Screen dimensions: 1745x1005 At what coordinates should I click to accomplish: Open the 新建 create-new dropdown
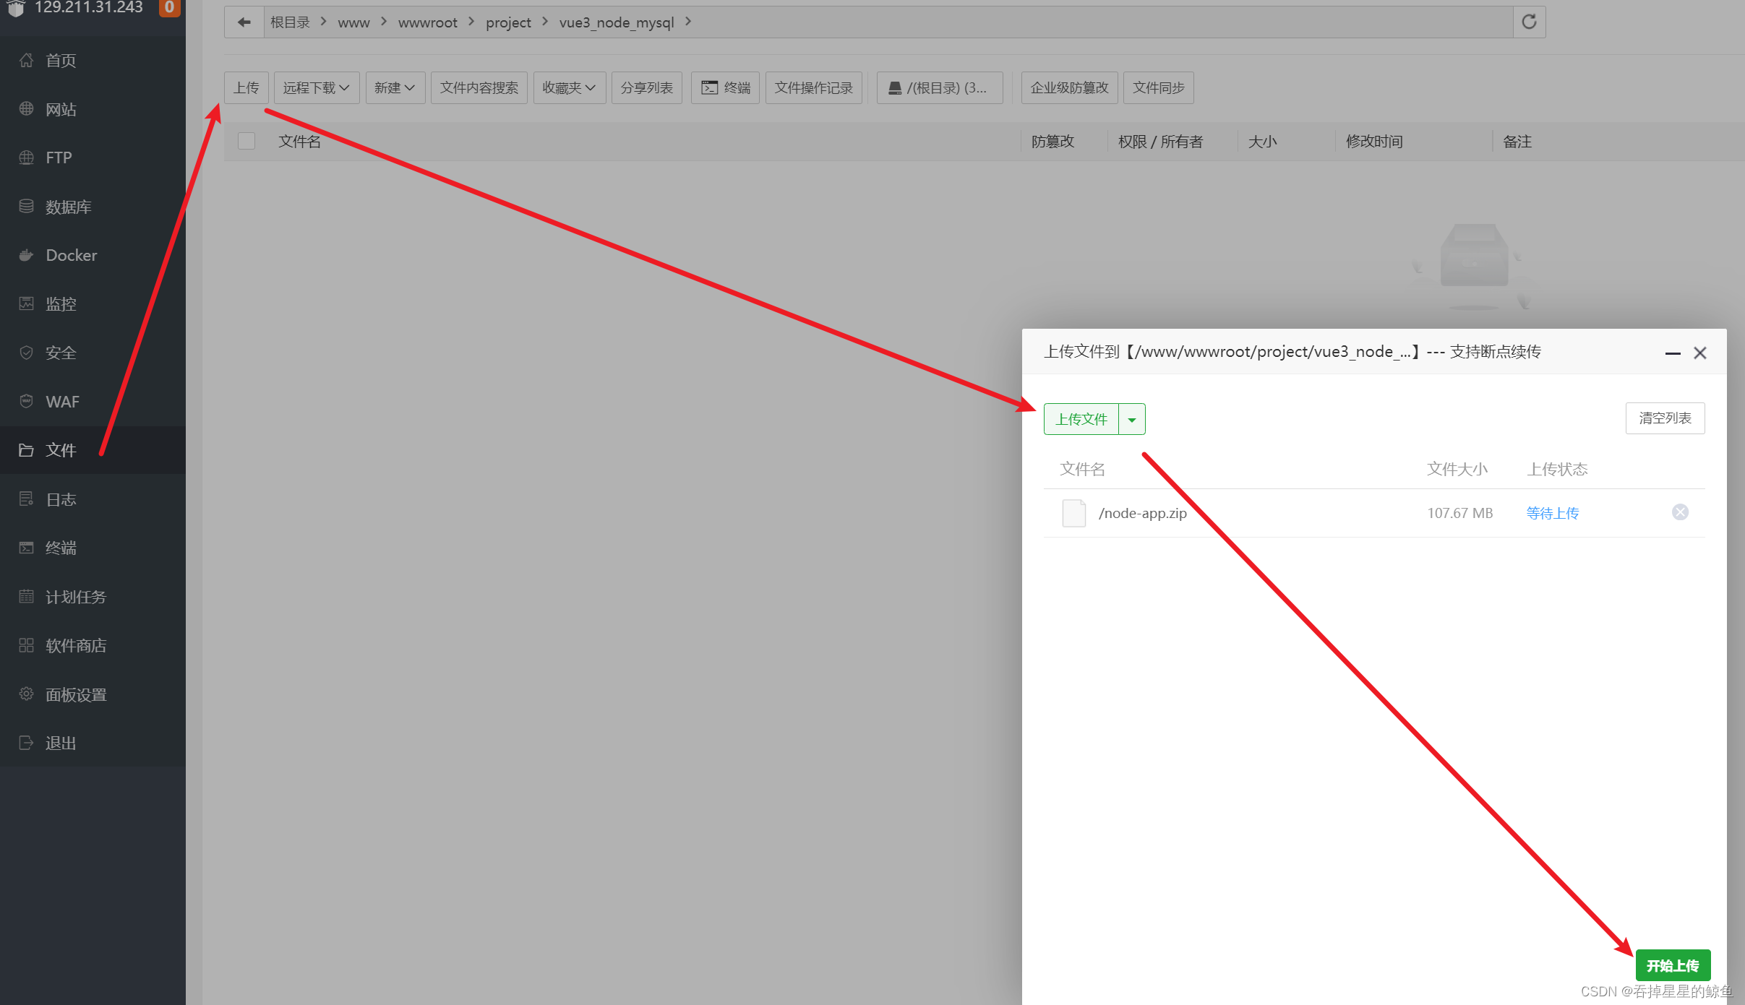point(395,87)
